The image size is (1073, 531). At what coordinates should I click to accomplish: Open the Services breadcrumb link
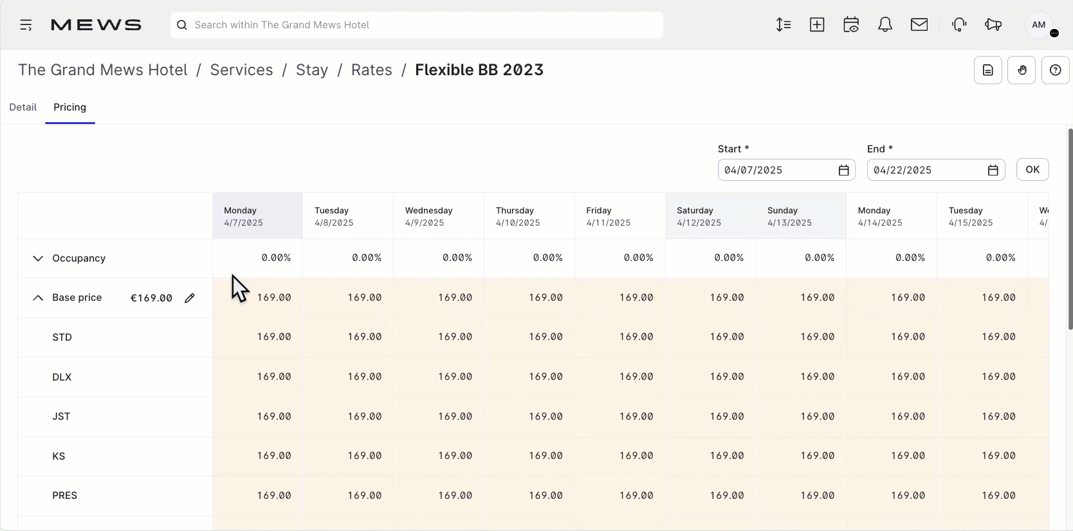click(x=242, y=70)
